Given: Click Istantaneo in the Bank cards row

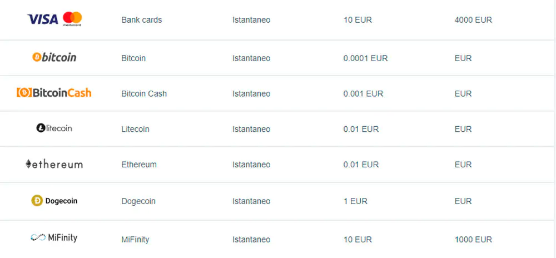Looking at the screenshot, I should [251, 20].
